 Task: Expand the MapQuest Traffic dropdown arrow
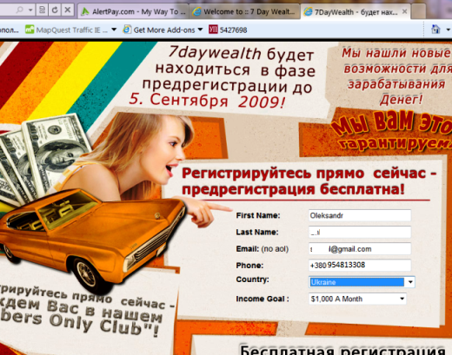tap(114, 30)
